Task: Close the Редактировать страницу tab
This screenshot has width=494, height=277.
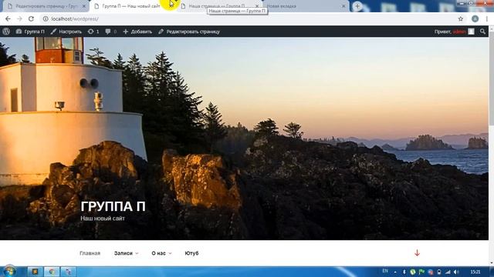Action: (84, 6)
